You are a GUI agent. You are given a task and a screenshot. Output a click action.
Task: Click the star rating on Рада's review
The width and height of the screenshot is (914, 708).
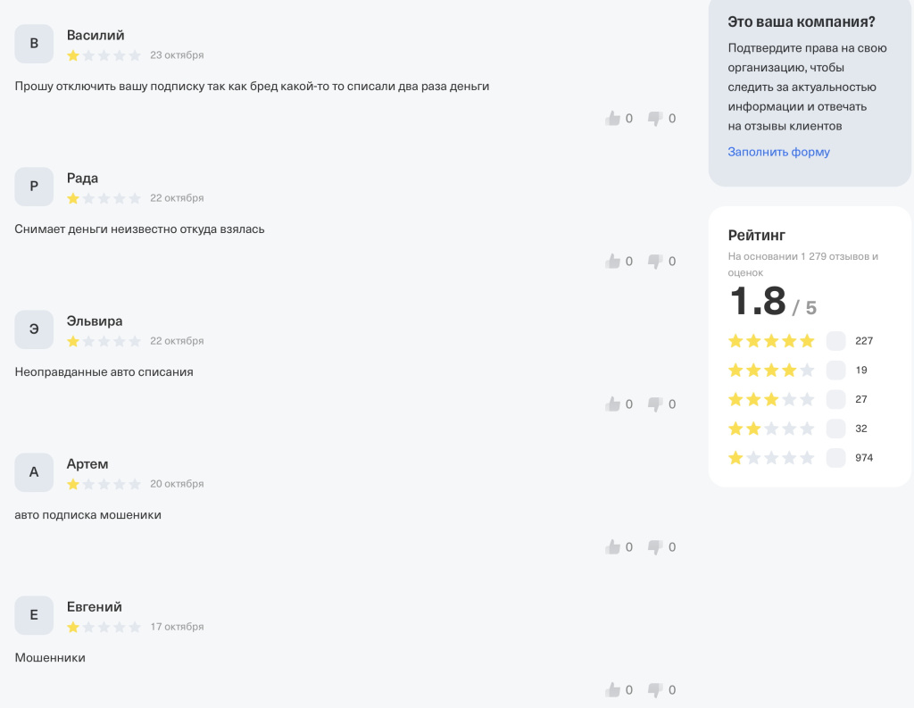[x=104, y=198]
